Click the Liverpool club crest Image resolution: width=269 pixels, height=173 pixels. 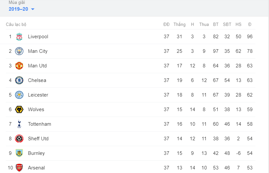tap(19, 37)
